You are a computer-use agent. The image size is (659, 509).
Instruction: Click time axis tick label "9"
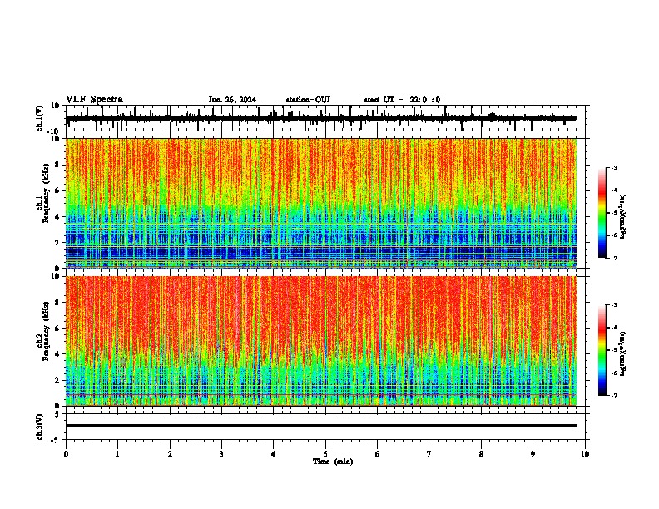click(533, 454)
